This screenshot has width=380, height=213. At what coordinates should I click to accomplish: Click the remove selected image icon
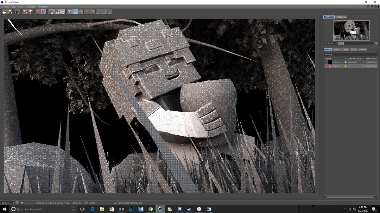click(x=30, y=12)
